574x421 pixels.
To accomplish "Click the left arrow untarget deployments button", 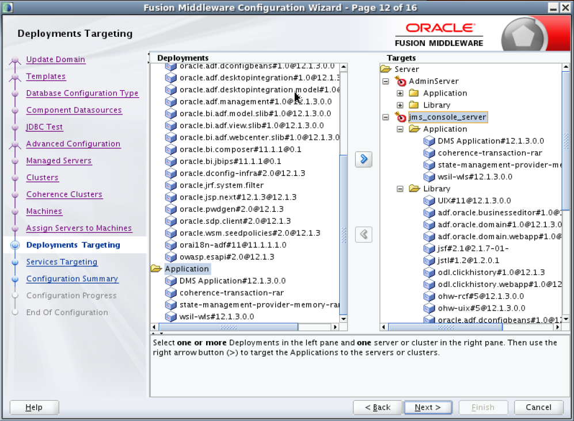I will coord(363,235).
